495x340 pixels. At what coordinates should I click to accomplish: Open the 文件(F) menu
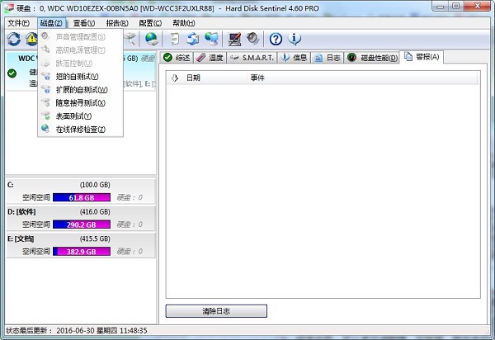(19, 23)
